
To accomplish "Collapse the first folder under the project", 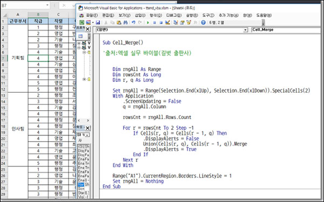I will 84,52.
